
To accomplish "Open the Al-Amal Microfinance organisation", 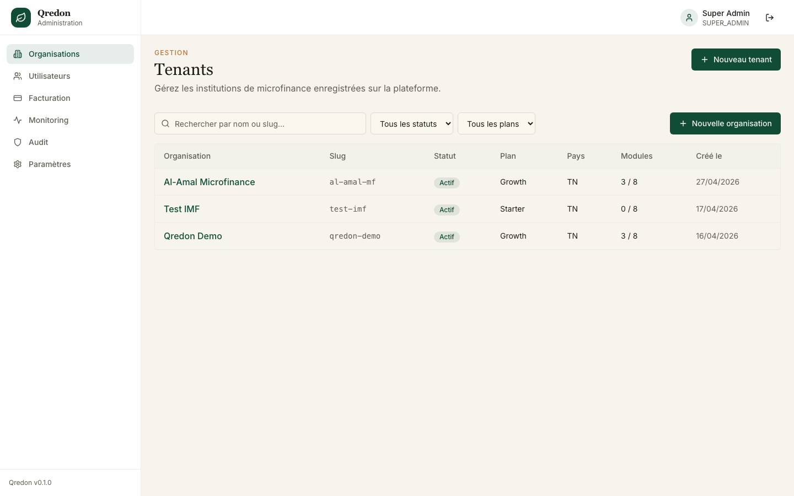I will click(x=210, y=182).
